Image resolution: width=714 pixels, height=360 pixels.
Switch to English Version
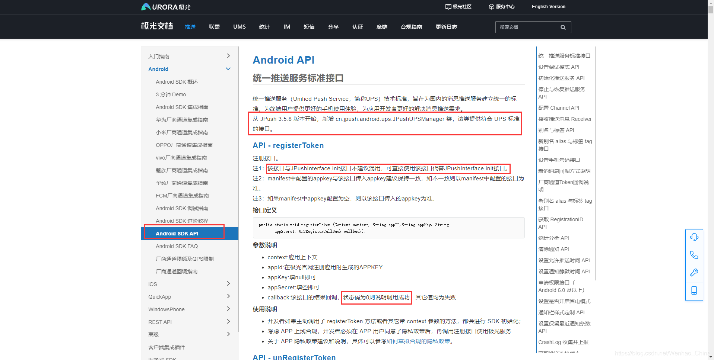(x=548, y=7)
